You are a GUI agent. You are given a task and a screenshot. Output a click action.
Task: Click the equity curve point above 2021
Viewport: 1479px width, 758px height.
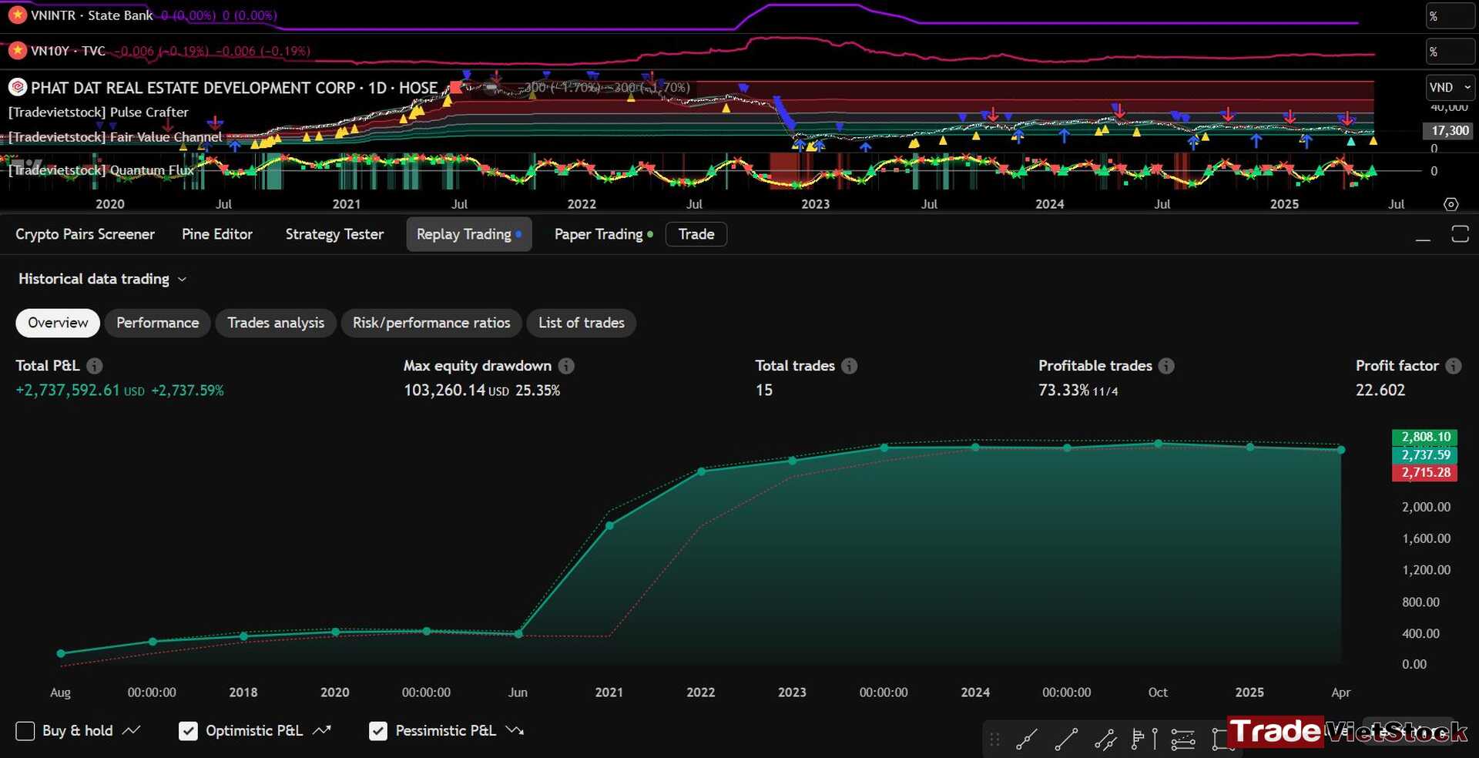pos(609,525)
